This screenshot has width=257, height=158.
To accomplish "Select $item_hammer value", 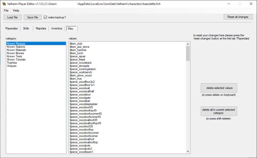I will pyautogui.click(x=127, y=50).
